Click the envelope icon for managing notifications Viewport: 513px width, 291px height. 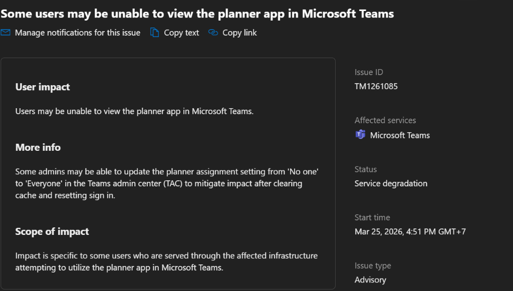click(x=6, y=33)
